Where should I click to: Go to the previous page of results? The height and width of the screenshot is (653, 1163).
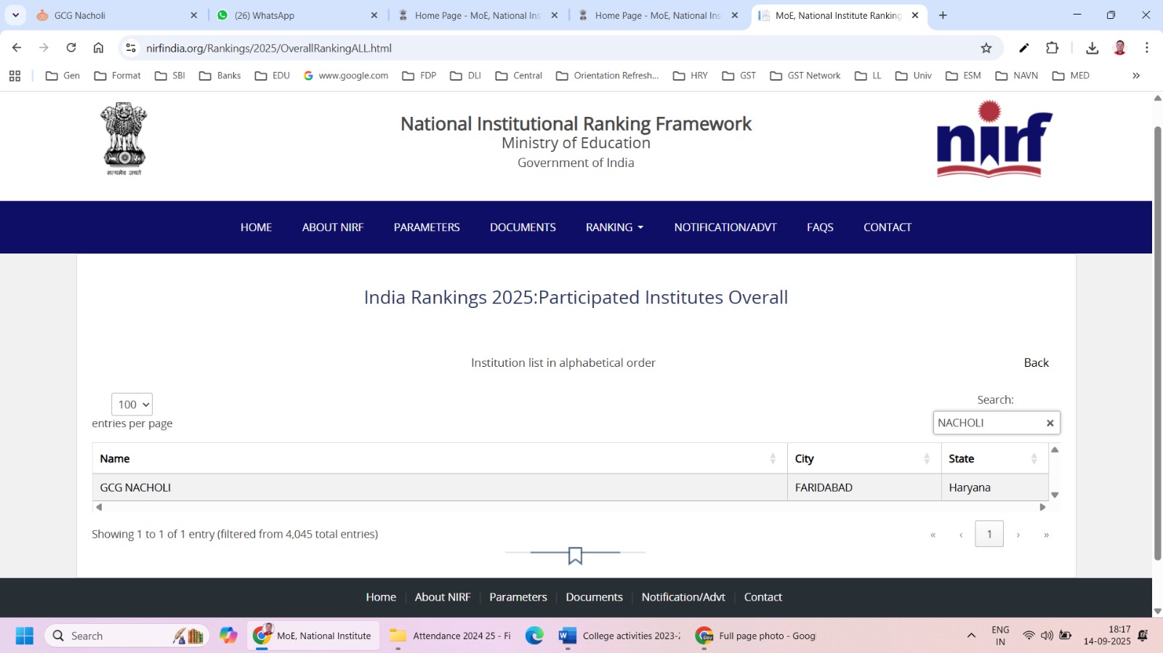coord(961,535)
